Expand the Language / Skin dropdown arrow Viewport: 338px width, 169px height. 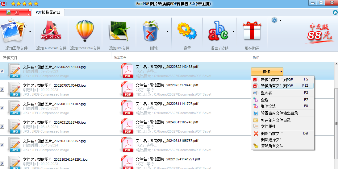click(233, 32)
